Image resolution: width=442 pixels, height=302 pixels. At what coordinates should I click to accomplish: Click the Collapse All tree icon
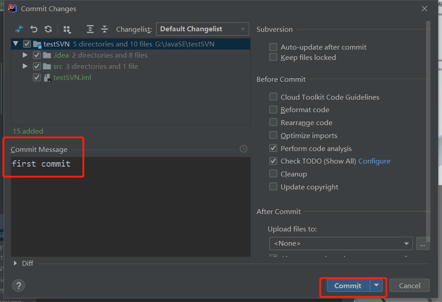pos(105,29)
